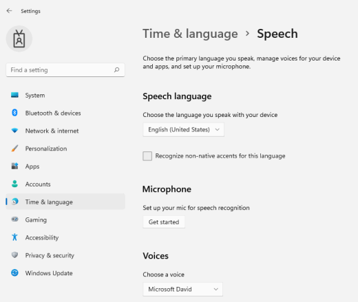
Task: Select the Gaming controller icon
Action: 14,219
